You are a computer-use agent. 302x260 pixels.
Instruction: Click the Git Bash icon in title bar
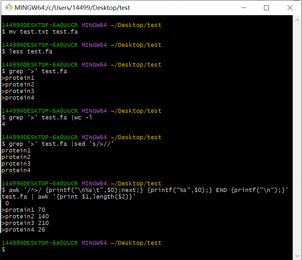tap(9, 8)
